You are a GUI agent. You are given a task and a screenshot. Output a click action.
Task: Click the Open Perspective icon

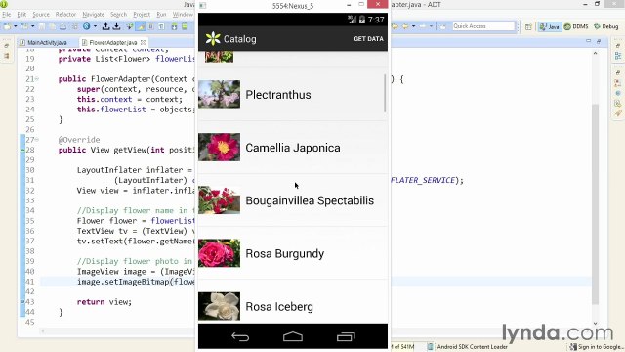[528, 26]
